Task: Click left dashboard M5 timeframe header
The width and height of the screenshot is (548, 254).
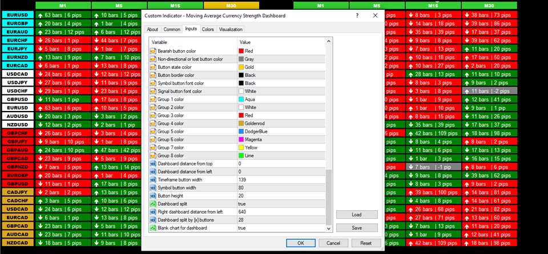Action: pos(119,6)
